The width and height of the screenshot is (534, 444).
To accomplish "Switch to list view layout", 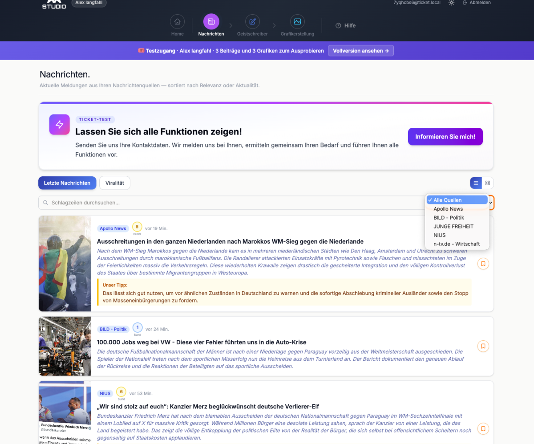I will [476, 183].
